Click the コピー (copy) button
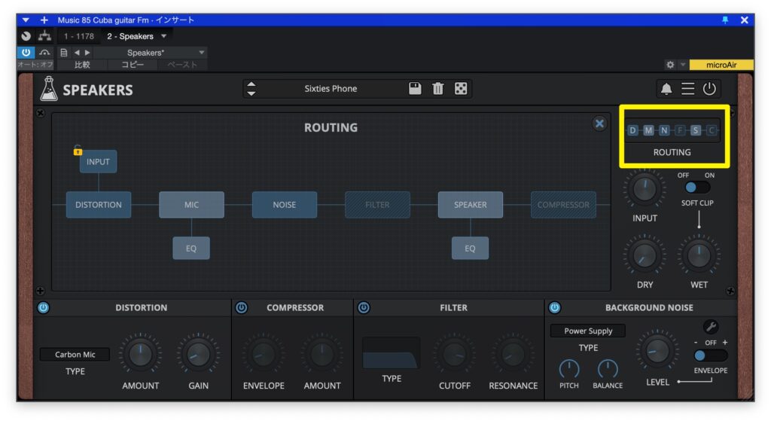 click(x=131, y=65)
